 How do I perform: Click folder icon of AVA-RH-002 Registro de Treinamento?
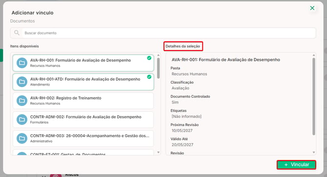tap(22, 101)
